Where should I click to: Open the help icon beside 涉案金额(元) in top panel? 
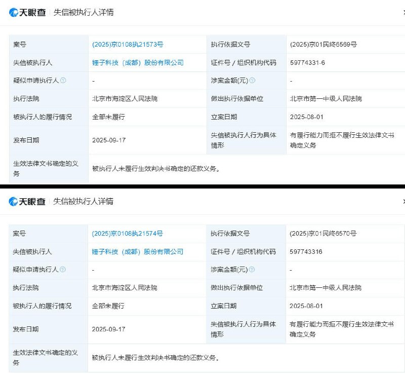(x=252, y=81)
